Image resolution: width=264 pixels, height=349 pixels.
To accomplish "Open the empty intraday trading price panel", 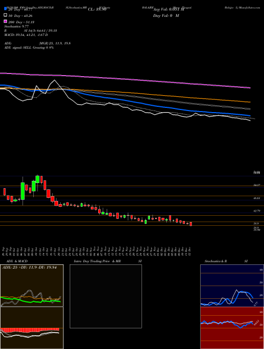I will pyautogui.click(x=106, y=296).
